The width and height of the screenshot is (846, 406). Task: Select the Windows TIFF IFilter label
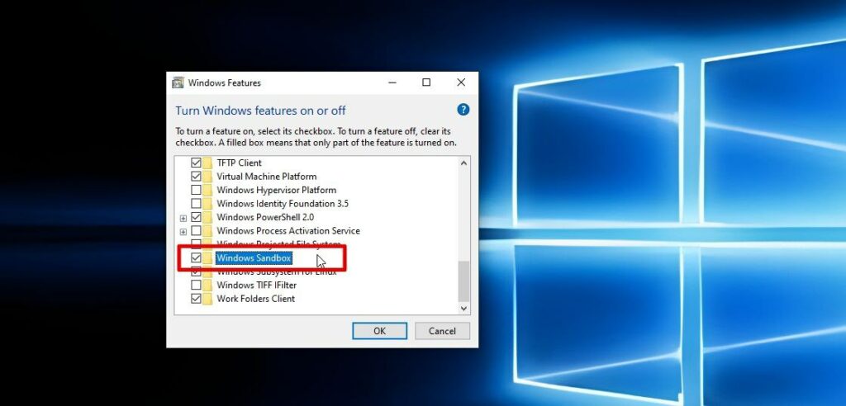[x=257, y=286]
